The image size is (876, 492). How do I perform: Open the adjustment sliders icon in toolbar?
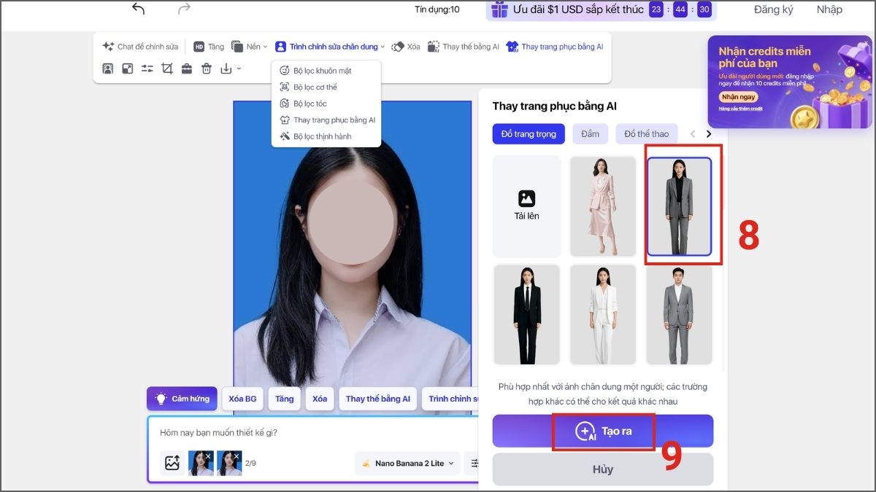tap(147, 69)
